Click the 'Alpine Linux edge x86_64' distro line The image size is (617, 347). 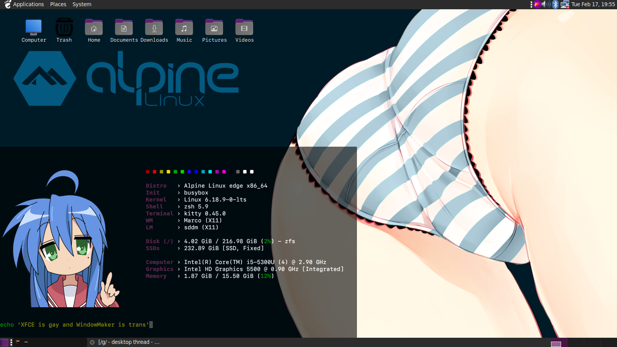coord(226,186)
